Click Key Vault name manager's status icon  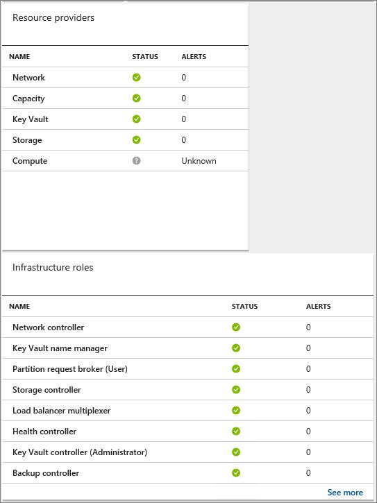coord(236,348)
